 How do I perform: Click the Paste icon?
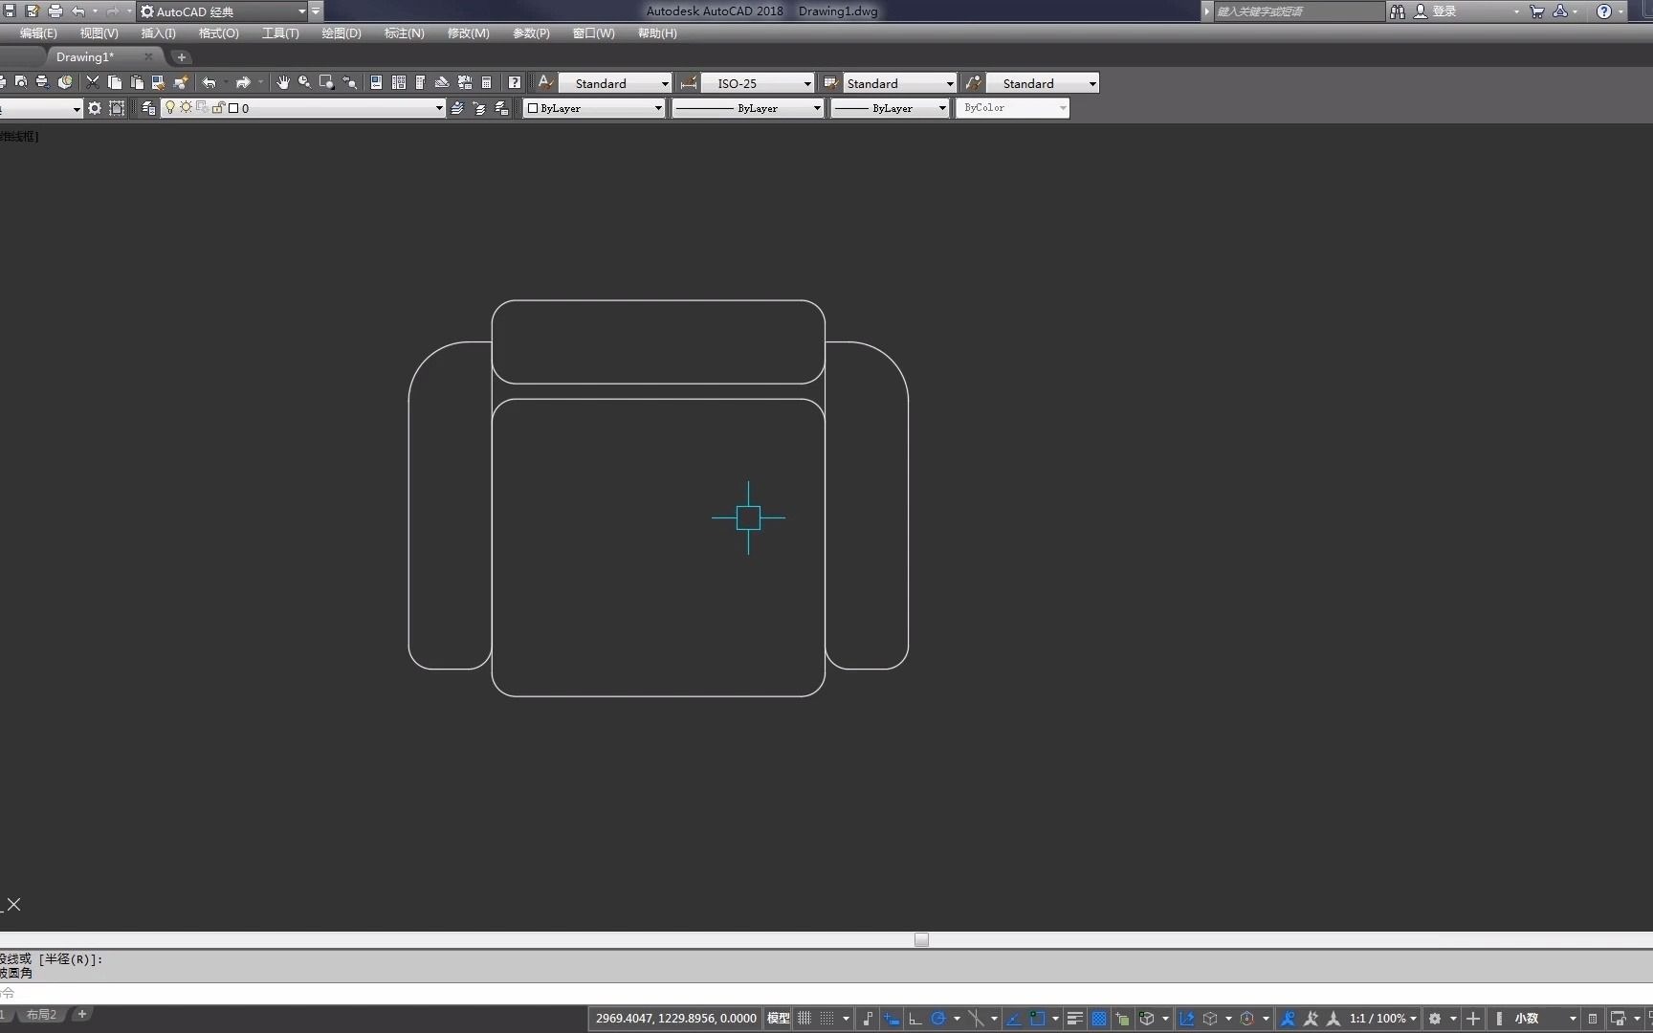click(x=137, y=82)
